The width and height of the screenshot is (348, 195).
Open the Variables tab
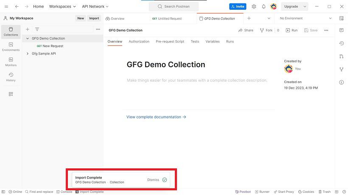click(x=212, y=41)
